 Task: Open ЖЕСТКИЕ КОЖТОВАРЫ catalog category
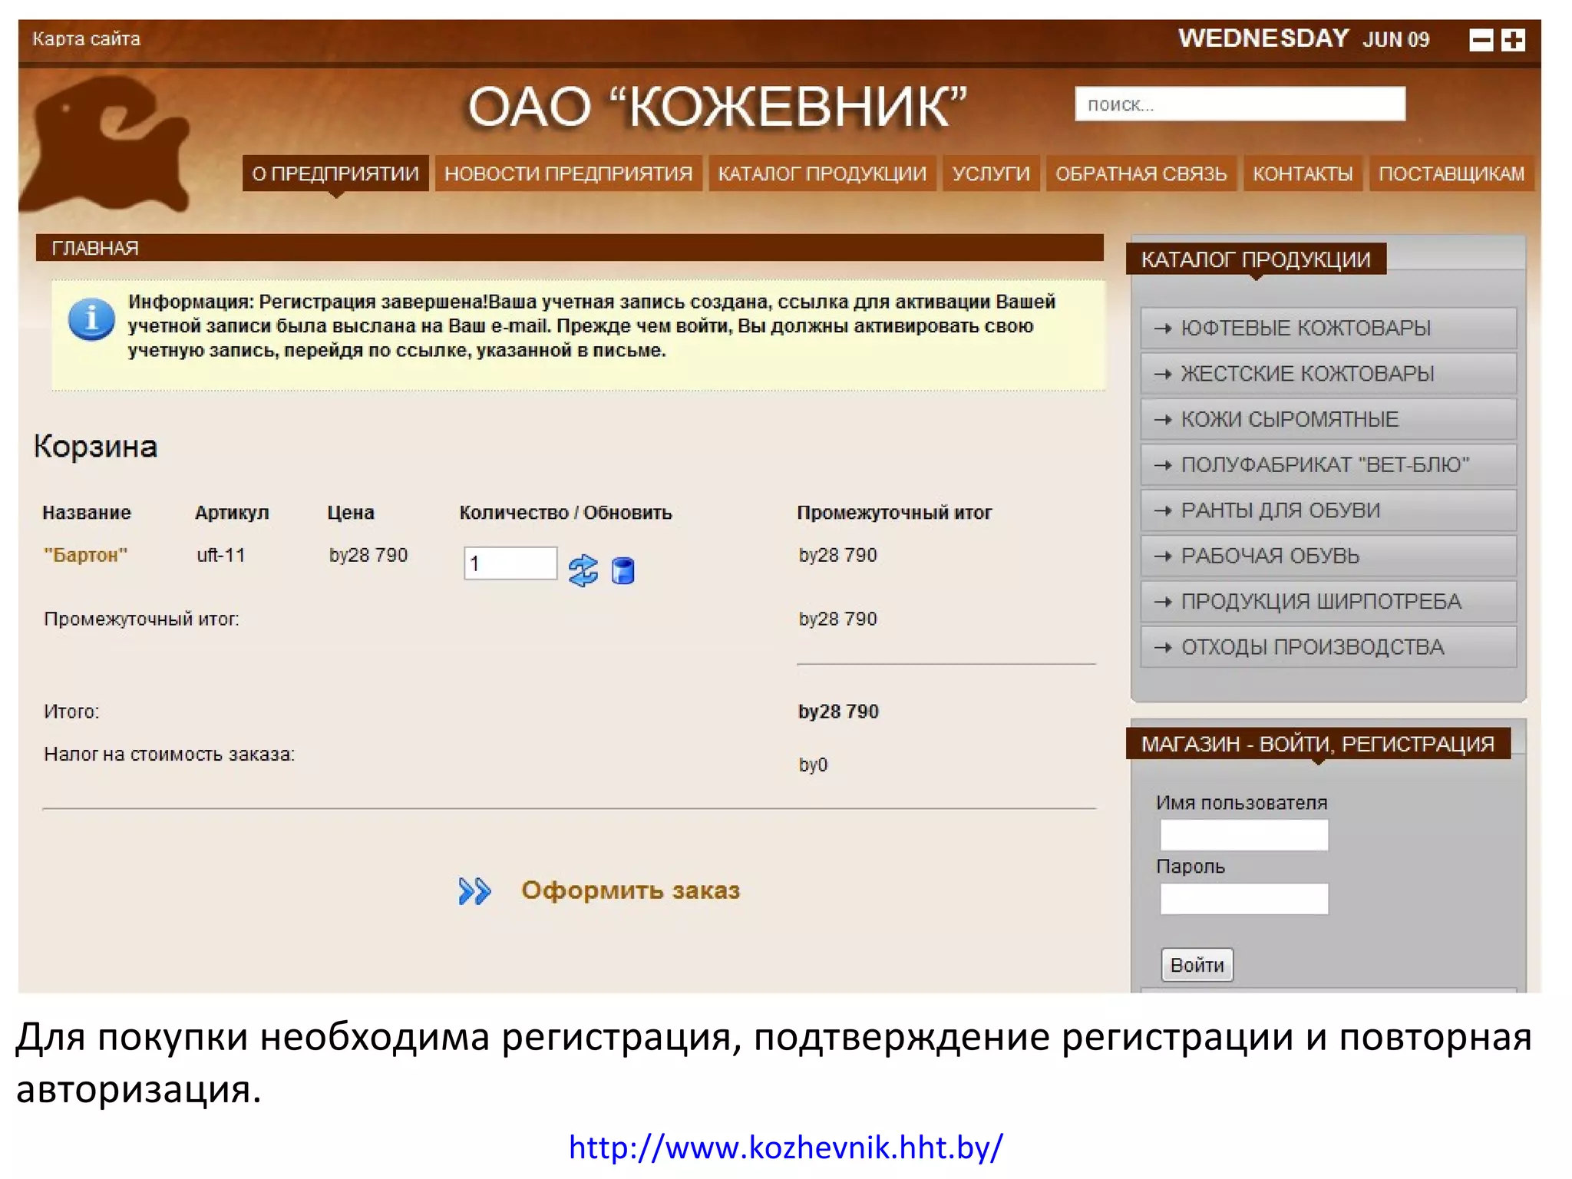1328,374
